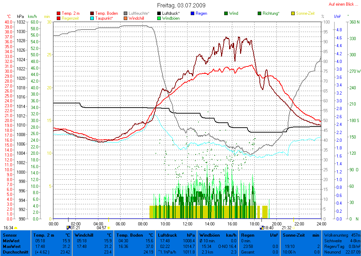The width and height of the screenshot is (361, 256).
Task: Toggle the yellow Sonne-Zeit legend box
Action: click(293, 13)
